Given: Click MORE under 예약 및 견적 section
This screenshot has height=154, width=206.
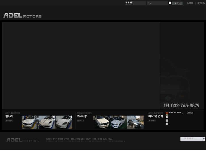Looking at the screenshot, I should 152,121.
